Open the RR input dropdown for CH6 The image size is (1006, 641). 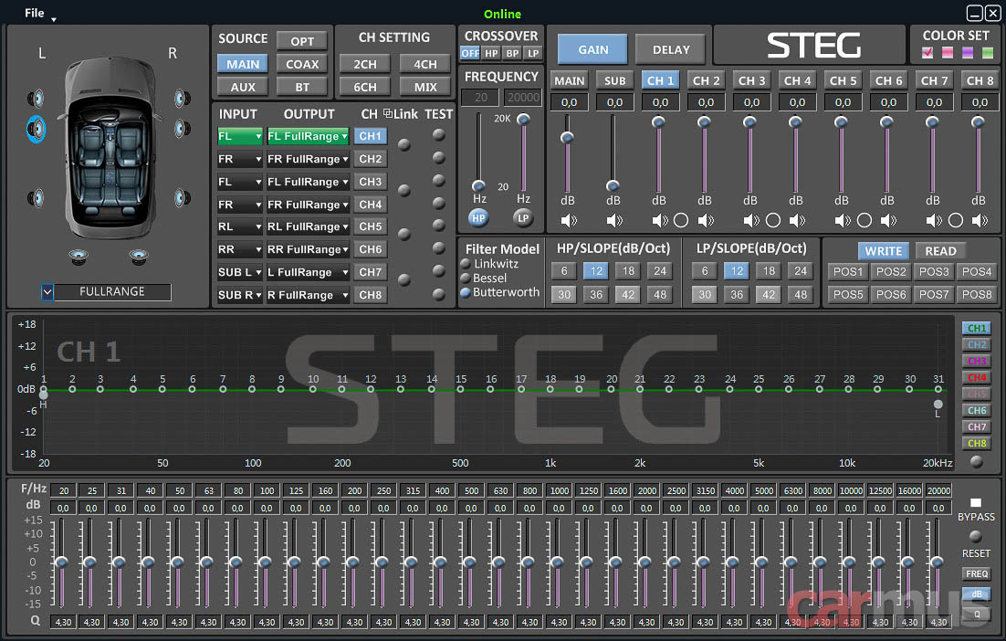pyautogui.click(x=240, y=249)
